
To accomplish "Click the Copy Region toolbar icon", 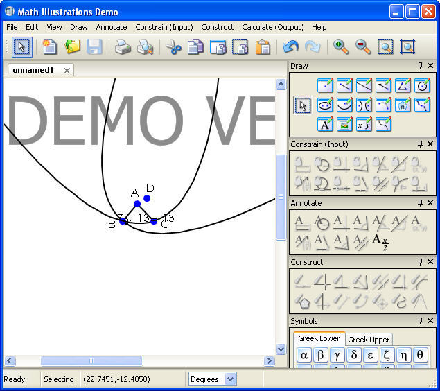I will tap(240, 47).
